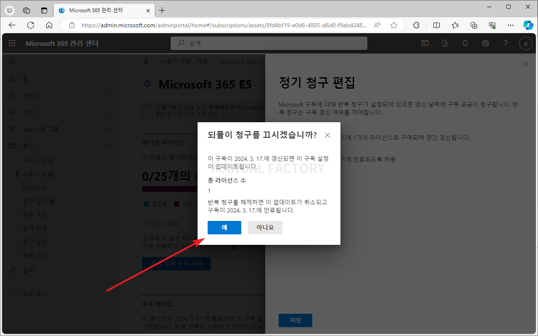The width and height of the screenshot is (538, 336).
Task: Open a new browser tab
Action: tap(162, 10)
